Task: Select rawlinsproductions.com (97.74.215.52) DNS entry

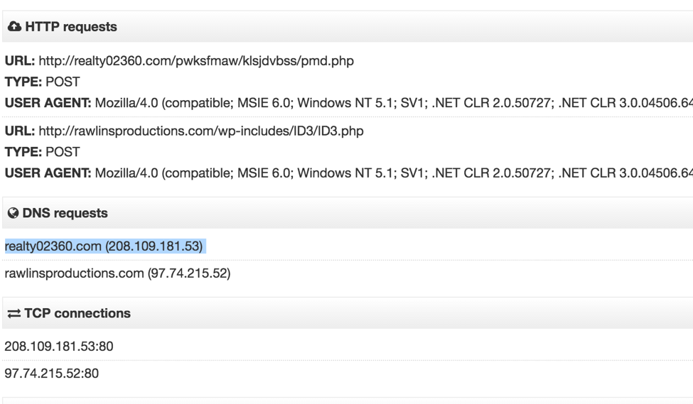Action: 117,273
